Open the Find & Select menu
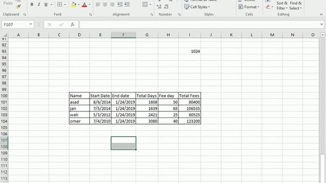Image resolution: width=326 pixels, height=183 pixels. coord(295,6)
